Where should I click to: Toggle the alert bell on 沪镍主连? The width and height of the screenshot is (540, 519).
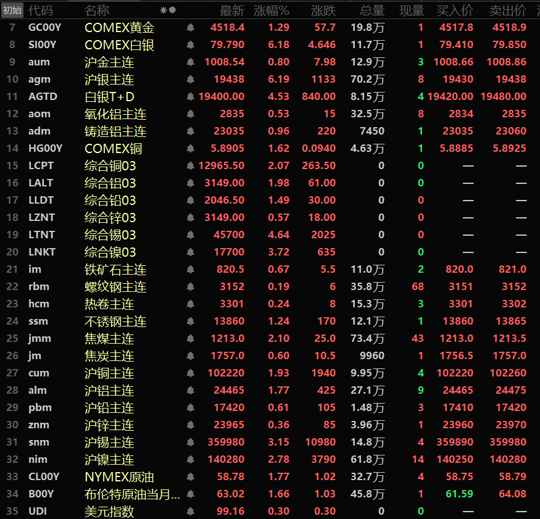[x=190, y=460]
